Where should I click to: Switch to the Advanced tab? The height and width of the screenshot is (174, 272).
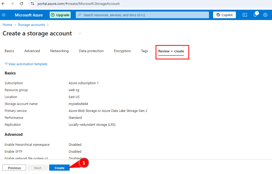click(x=32, y=51)
